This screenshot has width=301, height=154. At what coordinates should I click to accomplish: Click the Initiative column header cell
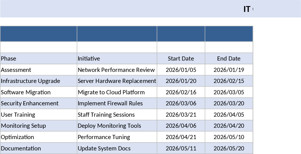116,59
